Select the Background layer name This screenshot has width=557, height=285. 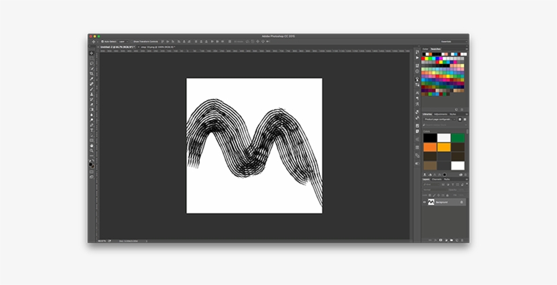click(x=442, y=202)
